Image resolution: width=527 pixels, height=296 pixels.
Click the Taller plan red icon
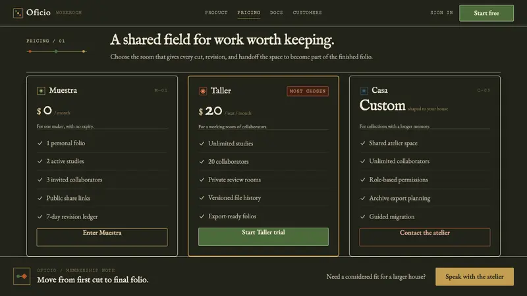click(203, 91)
